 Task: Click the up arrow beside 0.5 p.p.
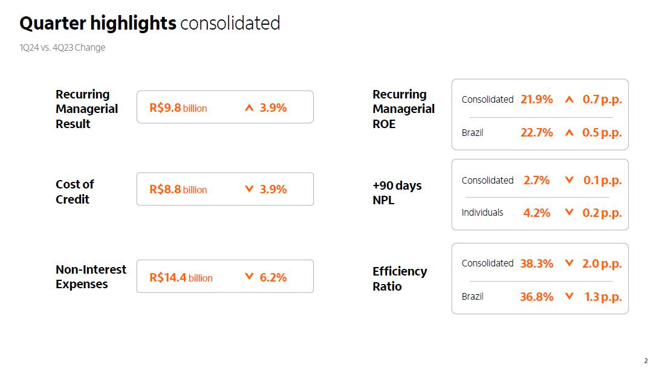[x=569, y=133]
